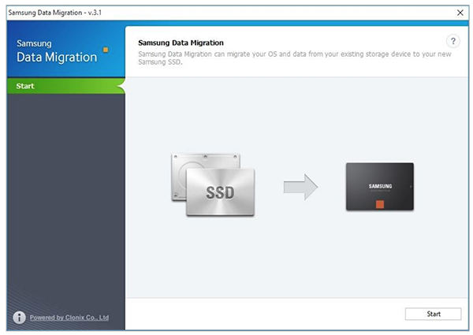Click the Samsung target SSD image
Viewport: 473px width, 335px height.
point(380,186)
